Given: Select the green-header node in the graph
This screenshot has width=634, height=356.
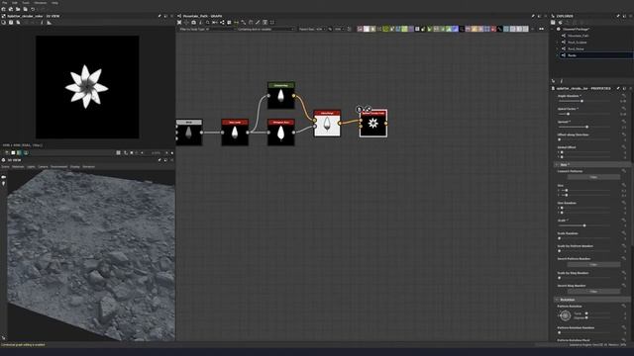Looking at the screenshot, I should pos(281,96).
